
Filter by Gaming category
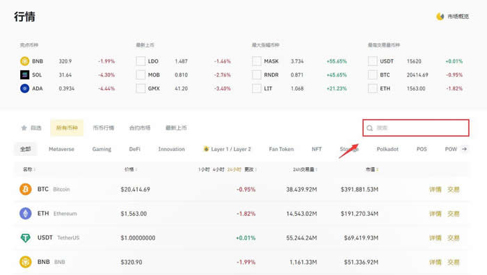102,149
